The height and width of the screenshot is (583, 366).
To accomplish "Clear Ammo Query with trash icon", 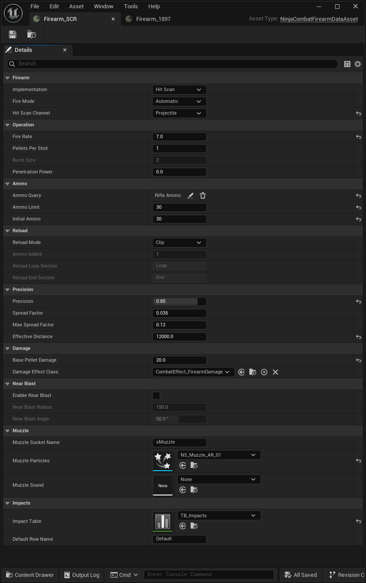I will tap(203, 196).
